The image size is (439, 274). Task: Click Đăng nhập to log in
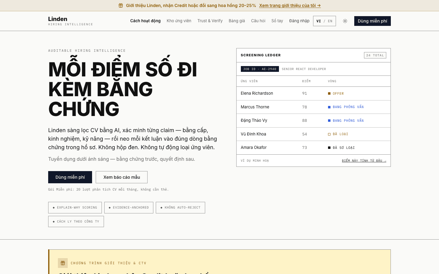tap(299, 21)
